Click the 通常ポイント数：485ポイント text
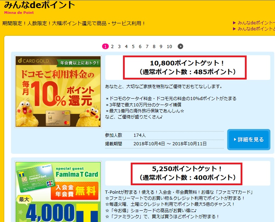Screen dimensions: 275x222 coord(187,72)
